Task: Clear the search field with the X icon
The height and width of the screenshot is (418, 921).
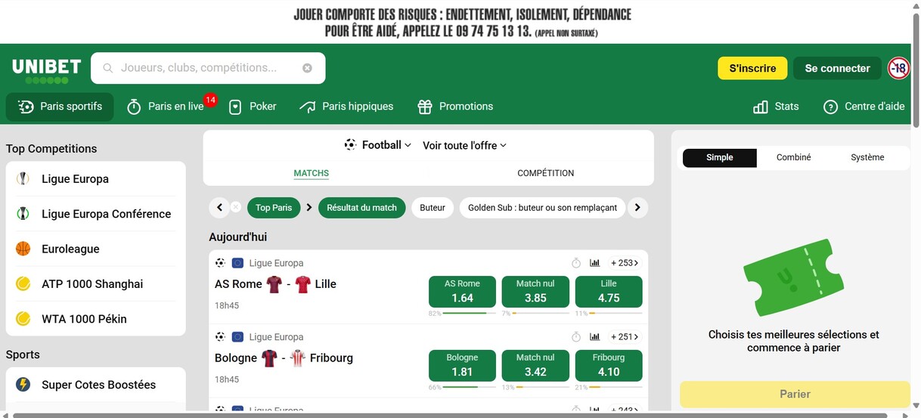Action: tap(307, 68)
